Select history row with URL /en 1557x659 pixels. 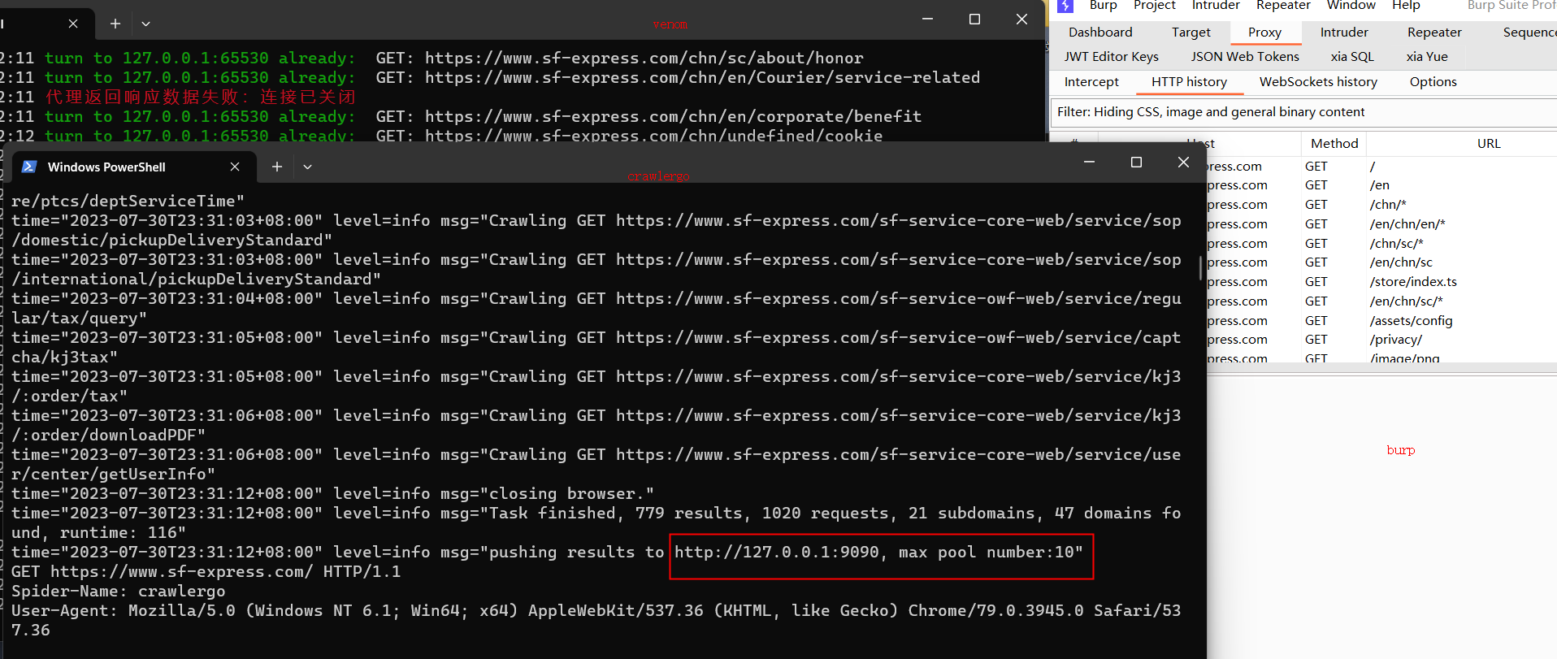click(1381, 185)
